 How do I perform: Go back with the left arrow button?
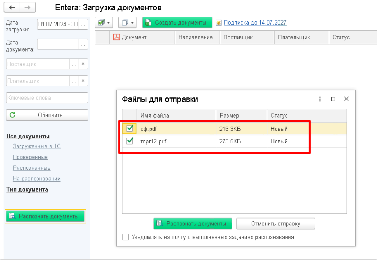12,8
